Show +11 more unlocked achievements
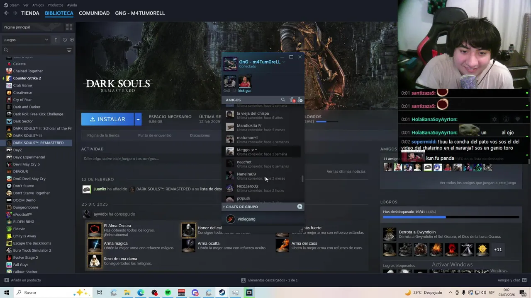This screenshot has width=531, height=298. click(x=498, y=250)
